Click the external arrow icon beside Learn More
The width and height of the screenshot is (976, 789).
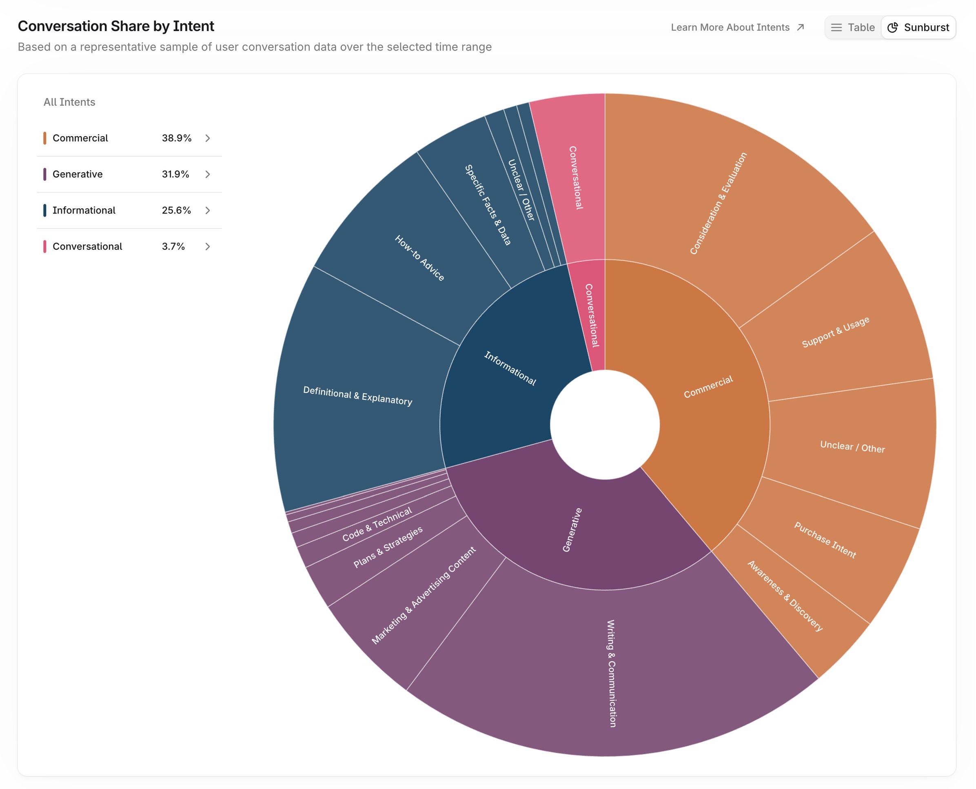pos(800,27)
